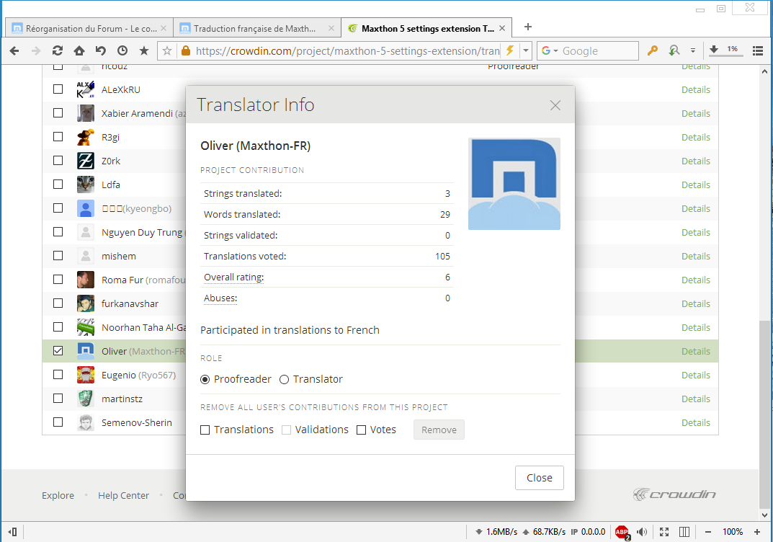The height and width of the screenshot is (542, 773).
Task: Open Details for Ldfa row
Action: (x=696, y=185)
